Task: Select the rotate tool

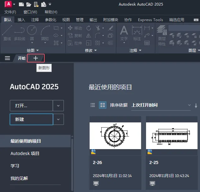Action: [89, 28]
